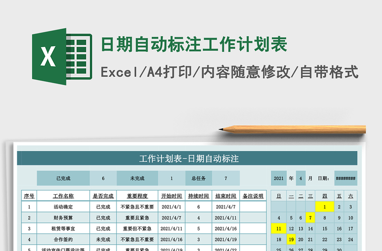Click the 已完成 status for 财务预算 row
This screenshot has height=251, width=382.
coord(103,218)
